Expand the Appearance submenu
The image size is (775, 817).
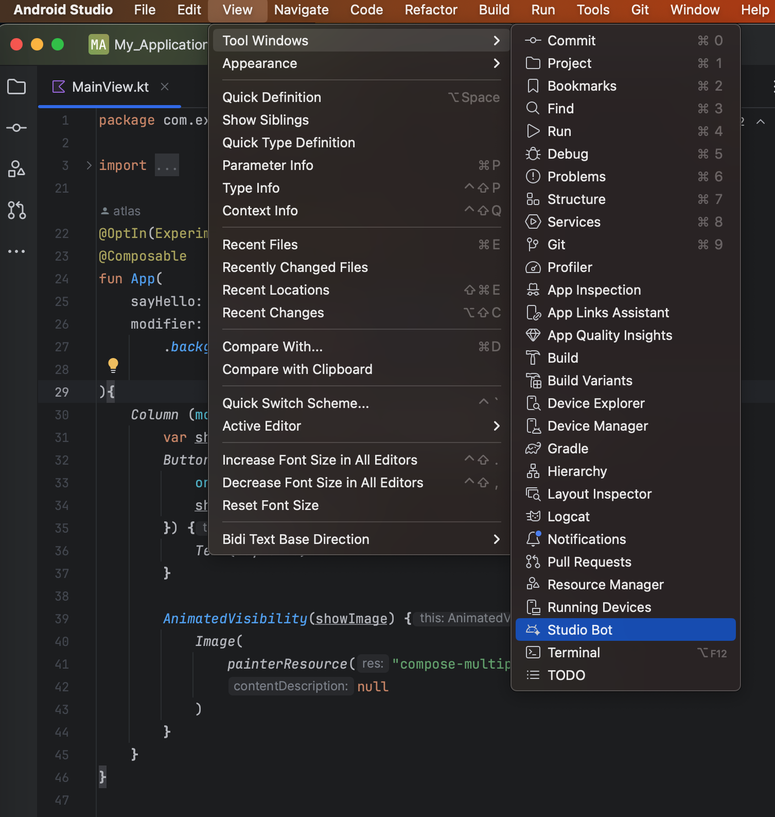click(x=361, y=63)
